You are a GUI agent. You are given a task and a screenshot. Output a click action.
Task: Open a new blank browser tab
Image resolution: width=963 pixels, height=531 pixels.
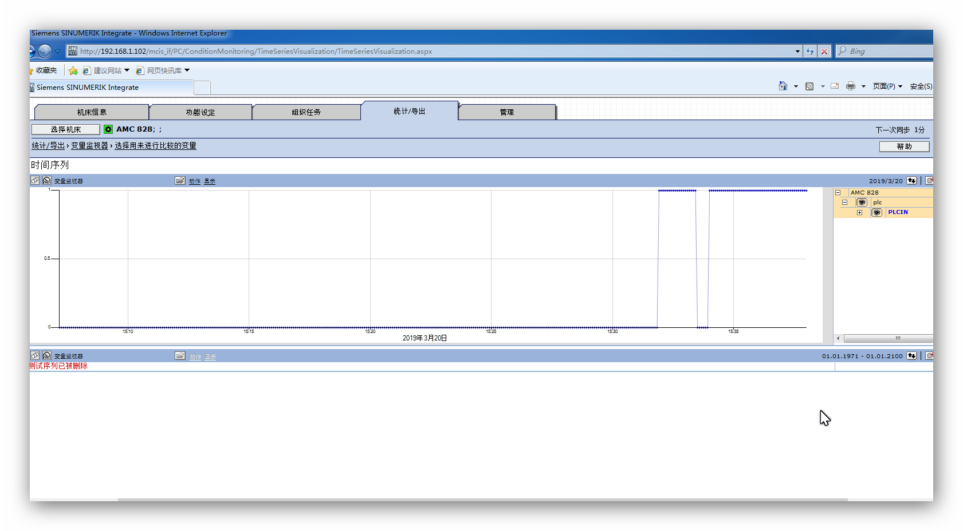pyautogui.click(x=202, y=88)
